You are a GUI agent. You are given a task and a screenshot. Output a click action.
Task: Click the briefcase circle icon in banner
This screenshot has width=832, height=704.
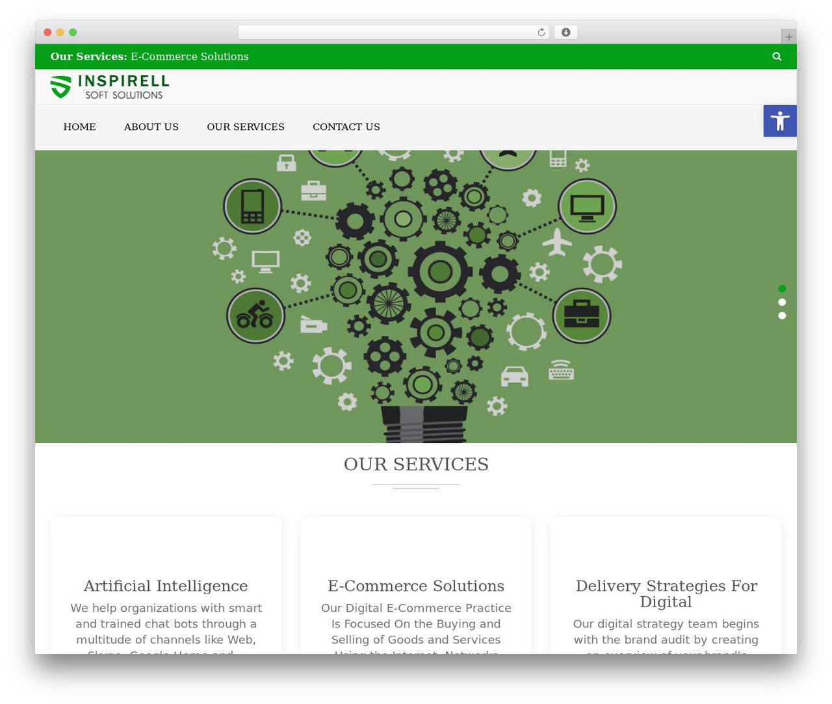point(582,316)
